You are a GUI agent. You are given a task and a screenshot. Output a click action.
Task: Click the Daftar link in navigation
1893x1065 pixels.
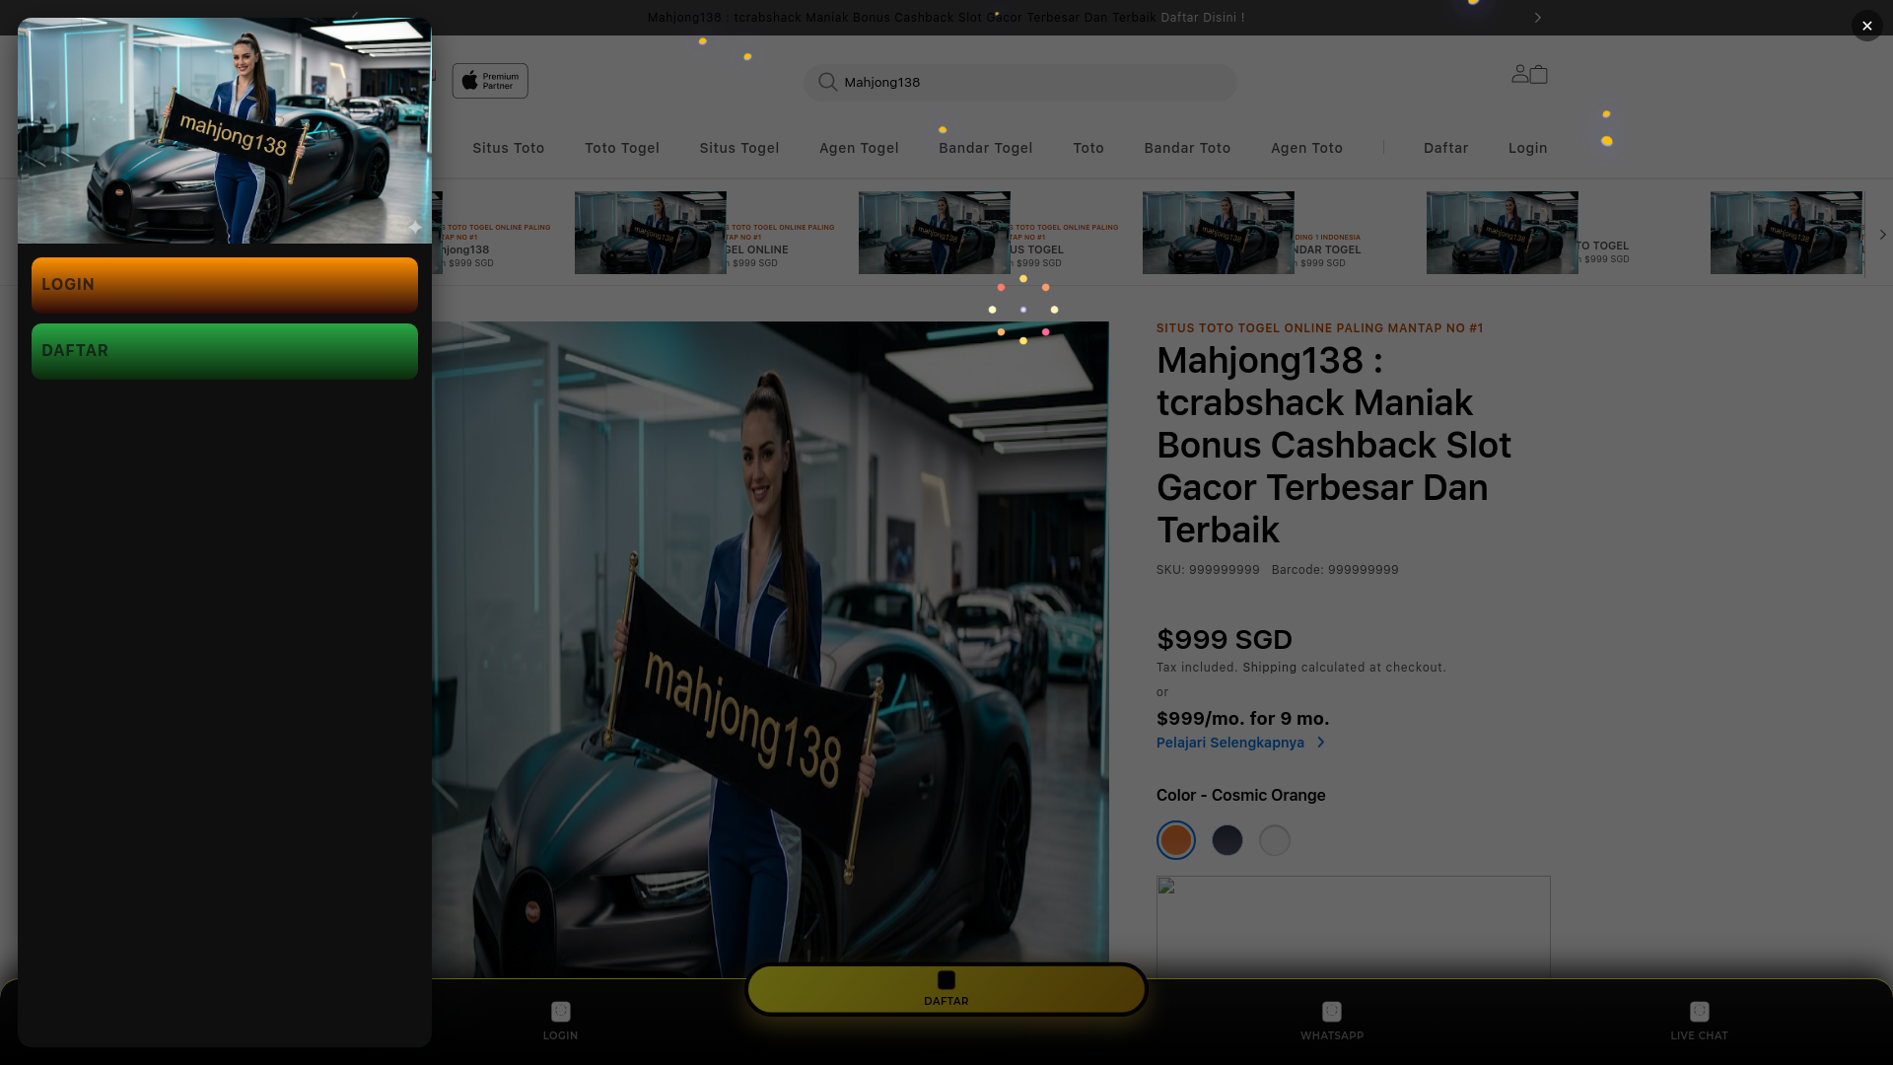tap(1446, 148)
